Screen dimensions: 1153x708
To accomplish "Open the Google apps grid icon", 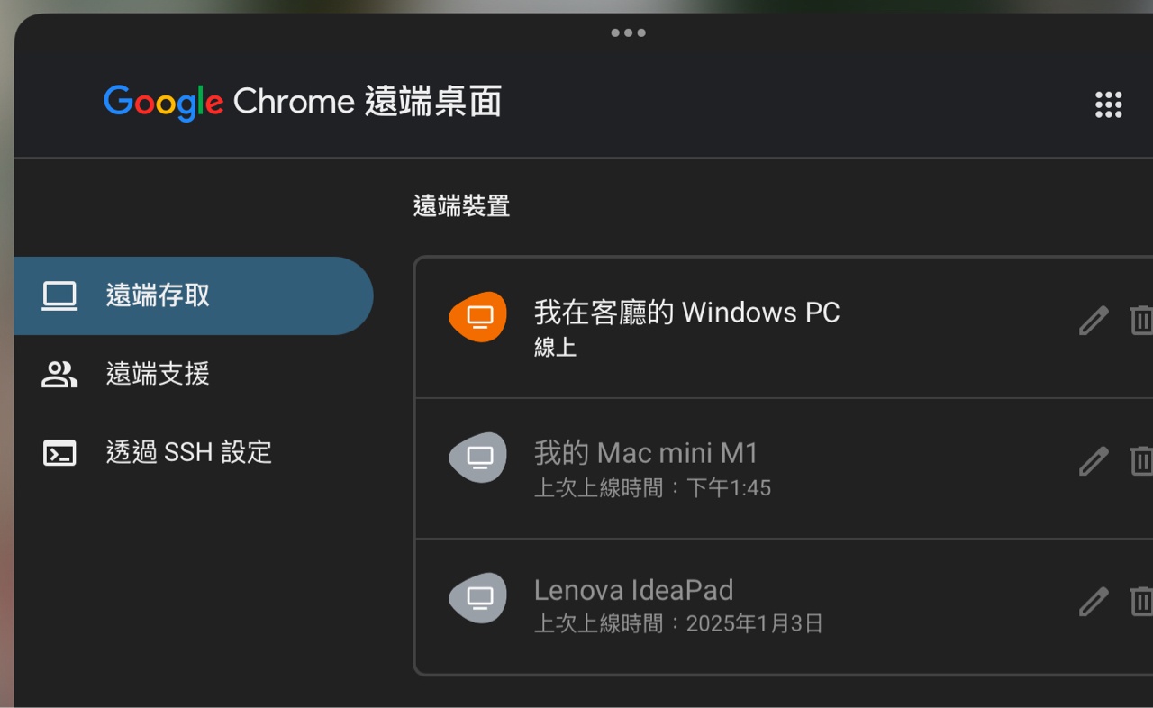I will click(1108, 104).
